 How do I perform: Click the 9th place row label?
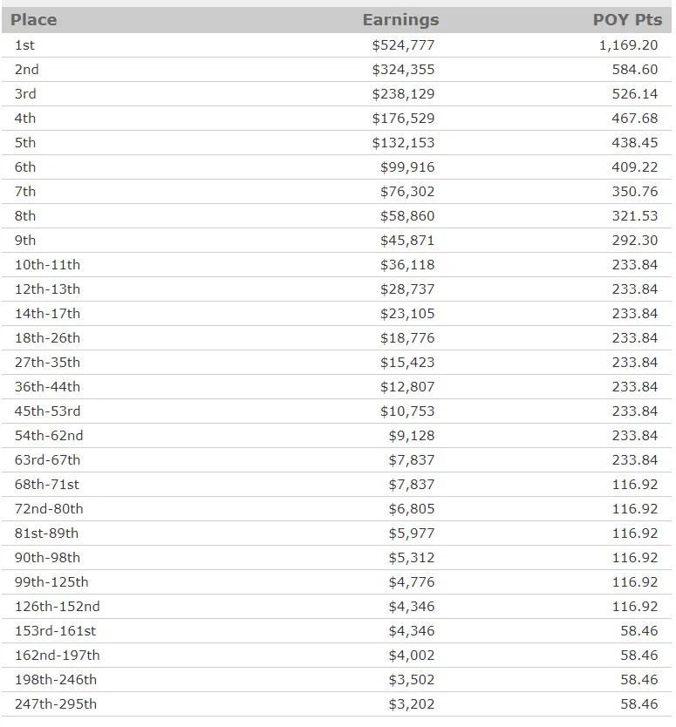click(x=25, y=241)
